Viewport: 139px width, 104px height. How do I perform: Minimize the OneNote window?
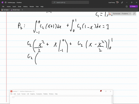127,3
